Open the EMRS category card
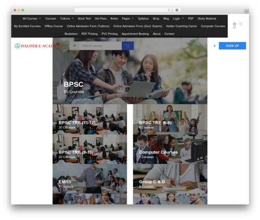260x220 pixels. [x=90, y=178]
